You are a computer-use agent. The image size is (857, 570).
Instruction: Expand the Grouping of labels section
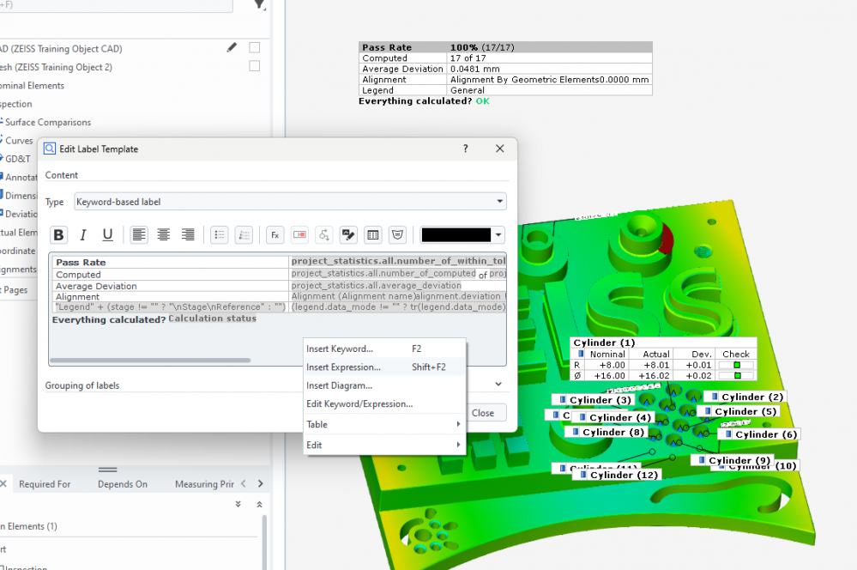[x=498, y=385]
